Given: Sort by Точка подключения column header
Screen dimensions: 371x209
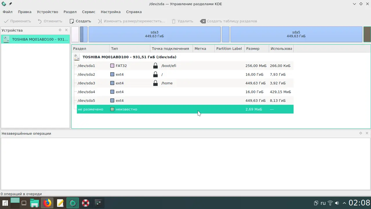Looking at the screenshot, I should 172,48.
